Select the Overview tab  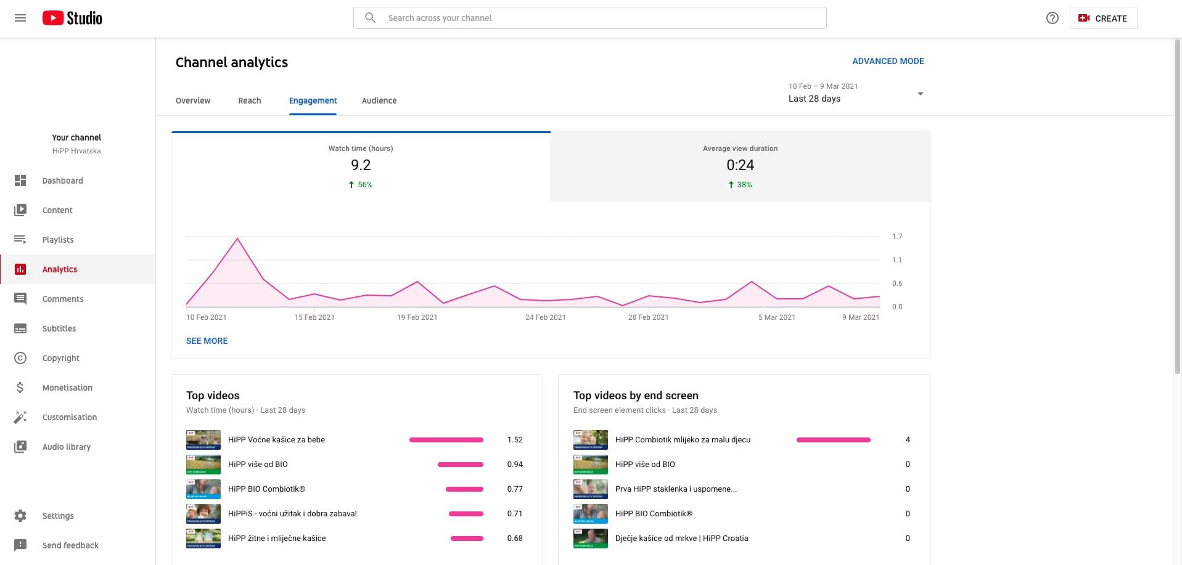(192, 100)
